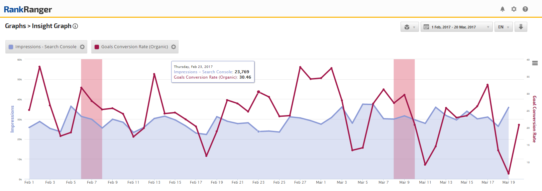Expand the package cube dropdown
The image size is (542, 191).
(410, 27)
